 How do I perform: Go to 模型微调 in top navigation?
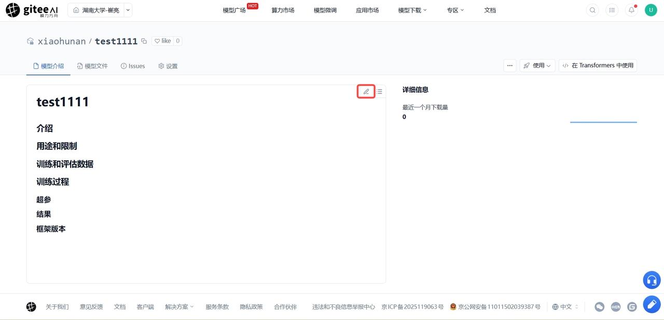pyautogui.click(x=325, y=10)
